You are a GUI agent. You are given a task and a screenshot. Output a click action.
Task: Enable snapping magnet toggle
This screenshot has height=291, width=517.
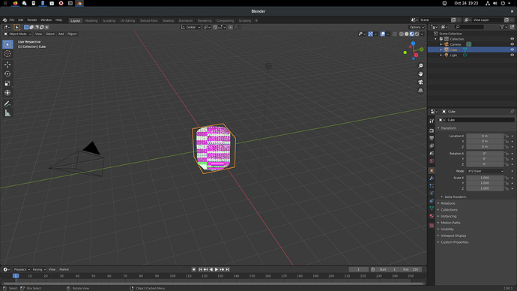215,28
